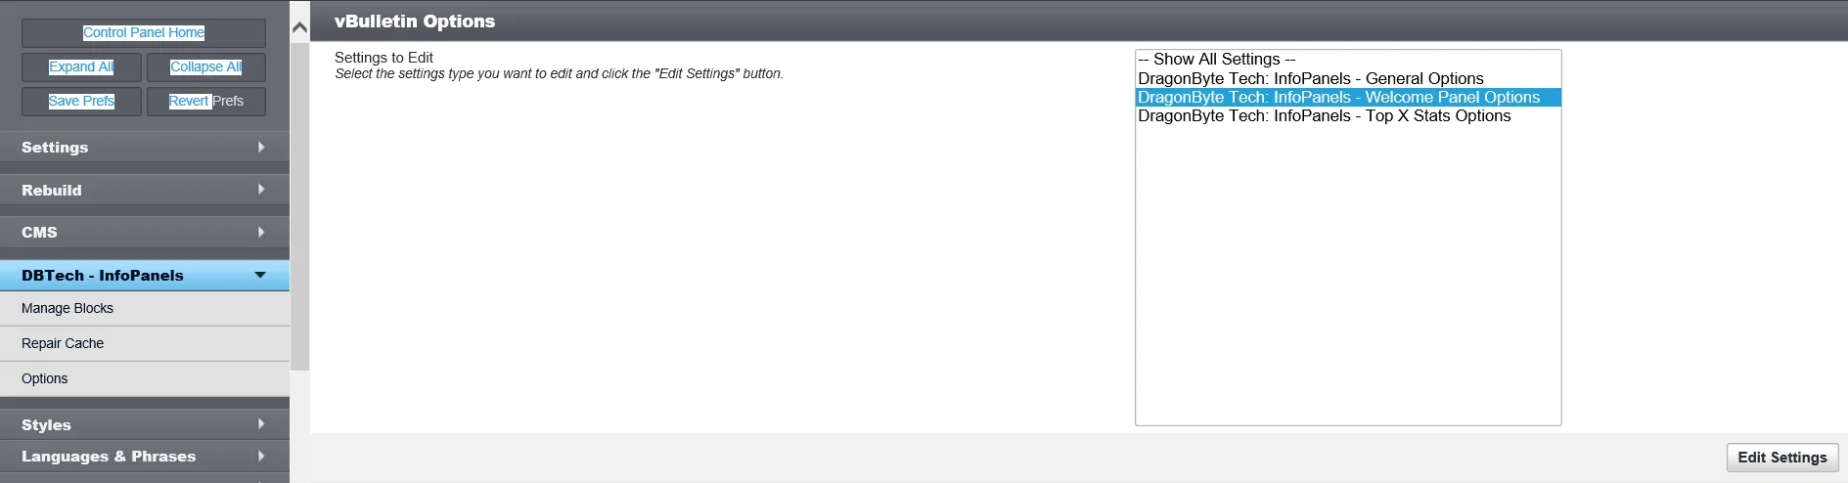Select InfoPanels - Welcome Panel Options entry
Screen dimensions: 1848x483
click(x=1348, y=97)
